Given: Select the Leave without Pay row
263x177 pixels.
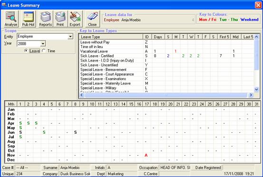Looking at the screenshot, I should coord(166,42).
